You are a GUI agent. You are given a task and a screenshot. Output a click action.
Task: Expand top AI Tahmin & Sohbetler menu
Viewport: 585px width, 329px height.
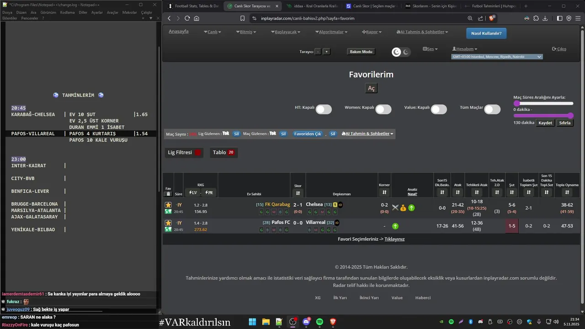click(x=422, y=32)
